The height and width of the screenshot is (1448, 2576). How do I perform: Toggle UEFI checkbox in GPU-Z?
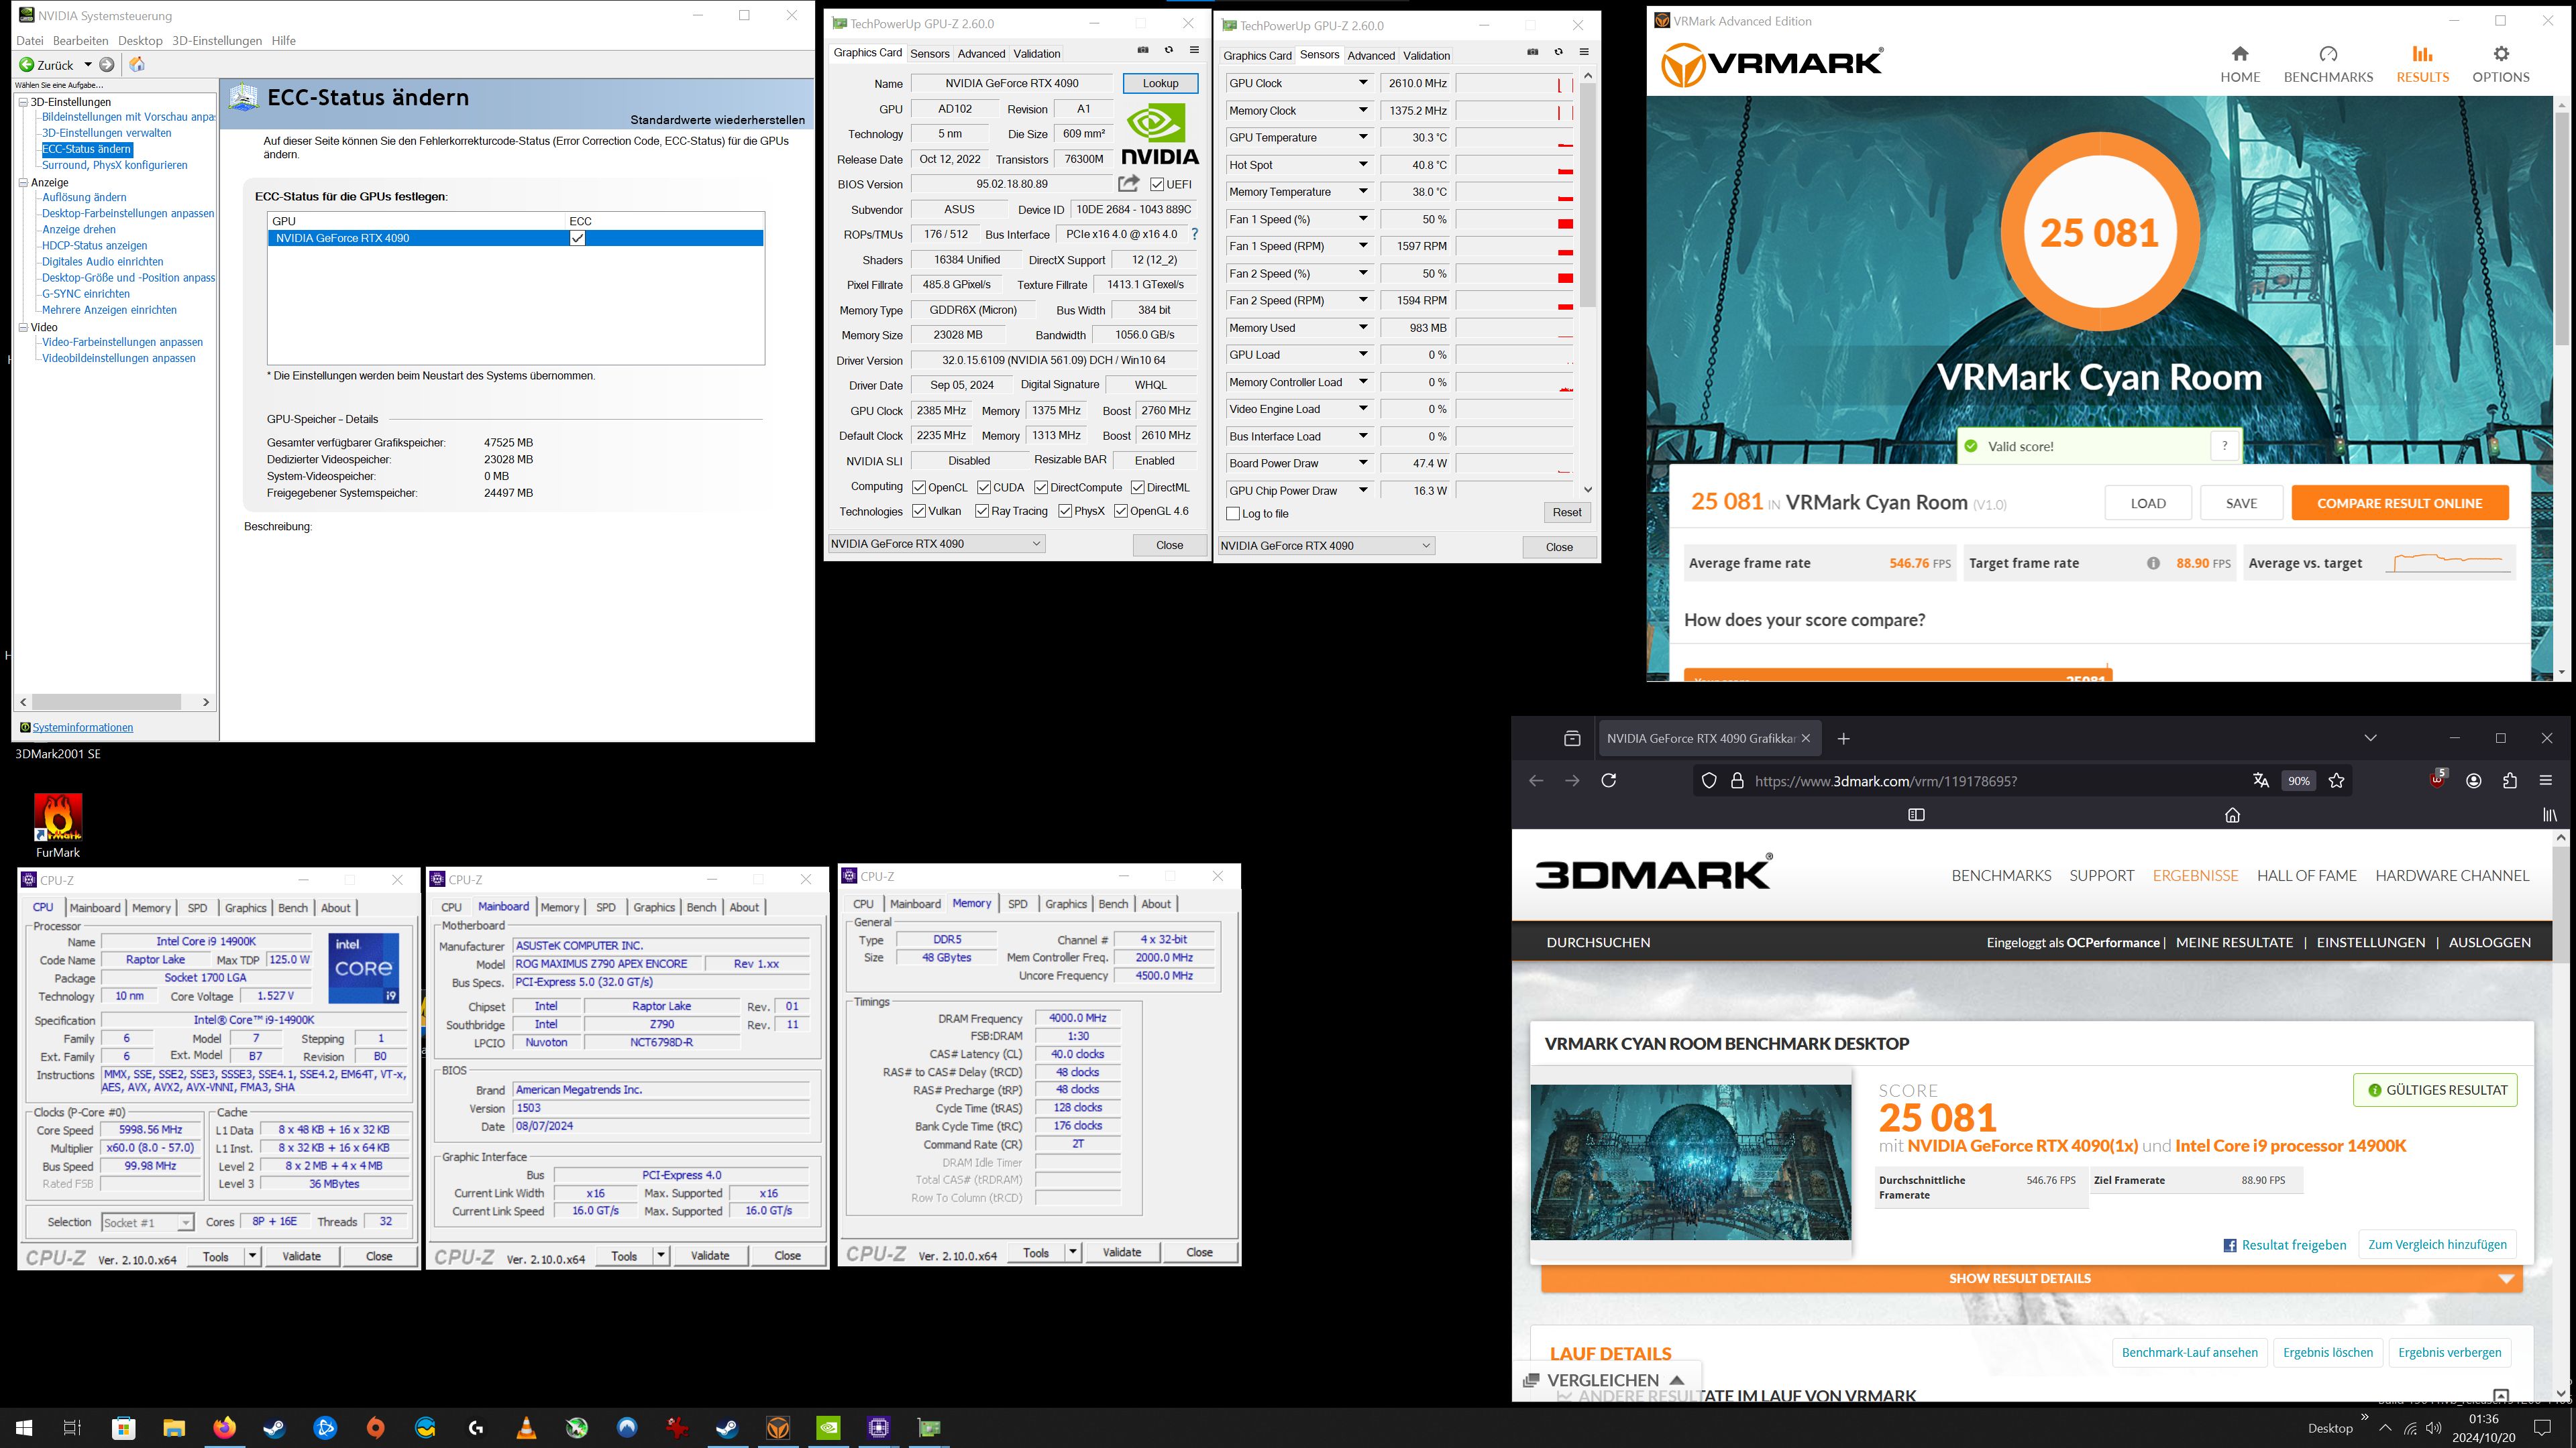tap(1157, 185)
